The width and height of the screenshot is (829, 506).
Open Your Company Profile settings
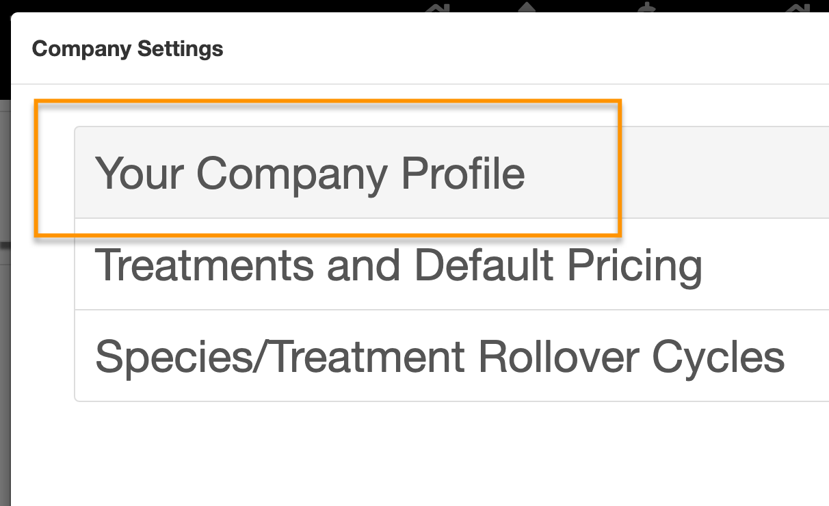(x=309, y=173)
